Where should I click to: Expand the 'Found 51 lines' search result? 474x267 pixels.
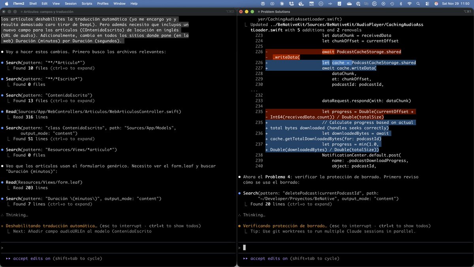(54, 139)
